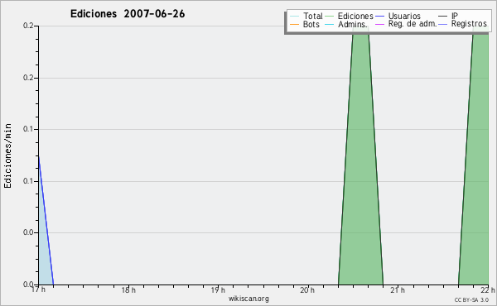Click the 18 h axis label

tap(128, 289)
